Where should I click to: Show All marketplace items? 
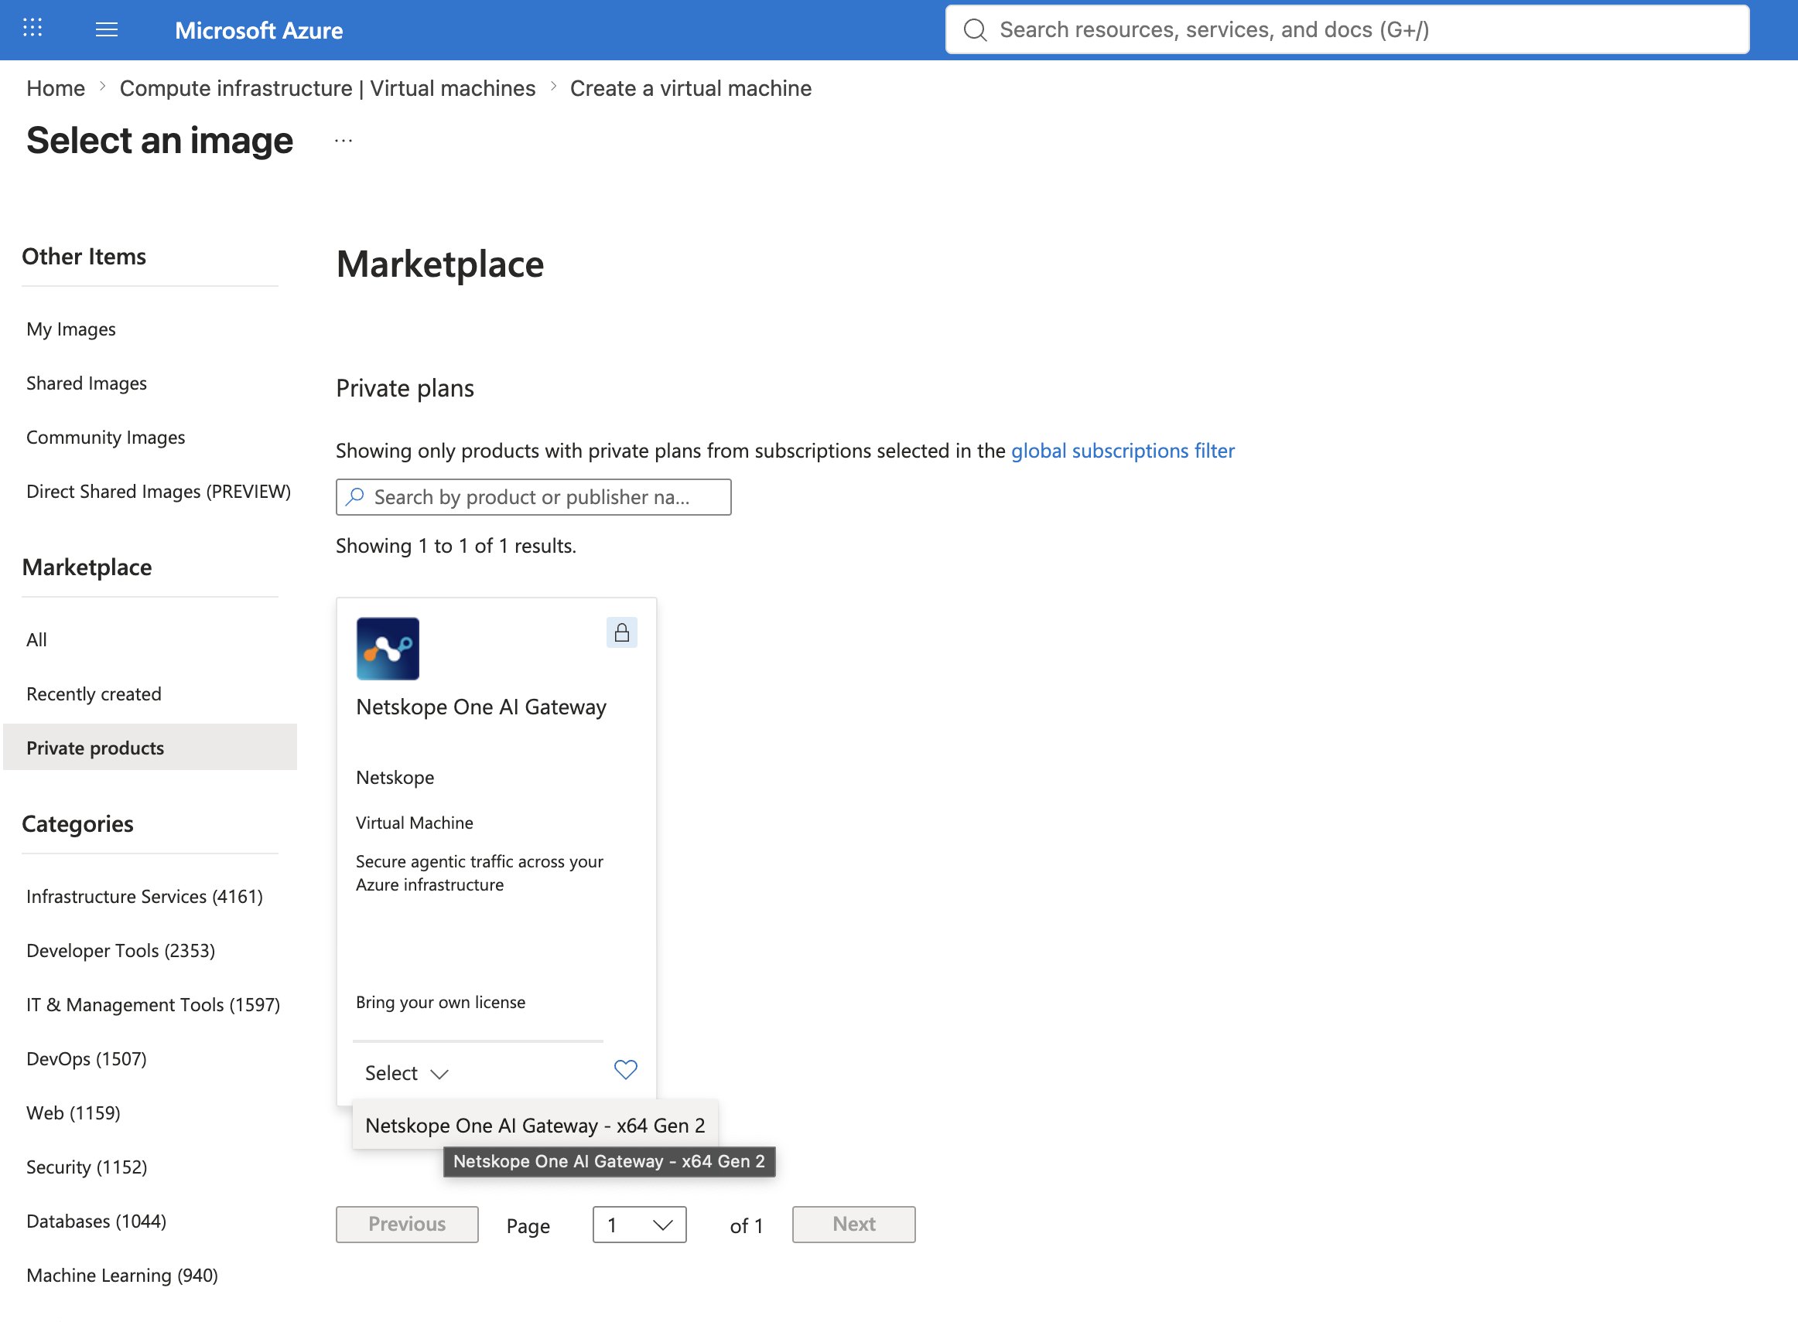pyautogui.click(x=37, y=639)
